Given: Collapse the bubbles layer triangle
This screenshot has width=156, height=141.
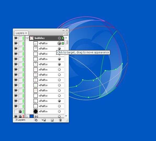Looking at the screenshot, I should (27, 38).
